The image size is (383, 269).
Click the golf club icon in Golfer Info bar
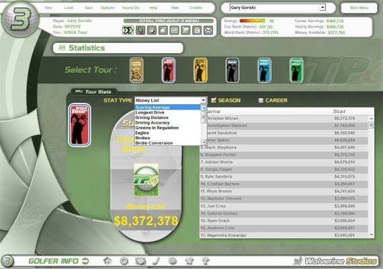coord(157,261)
